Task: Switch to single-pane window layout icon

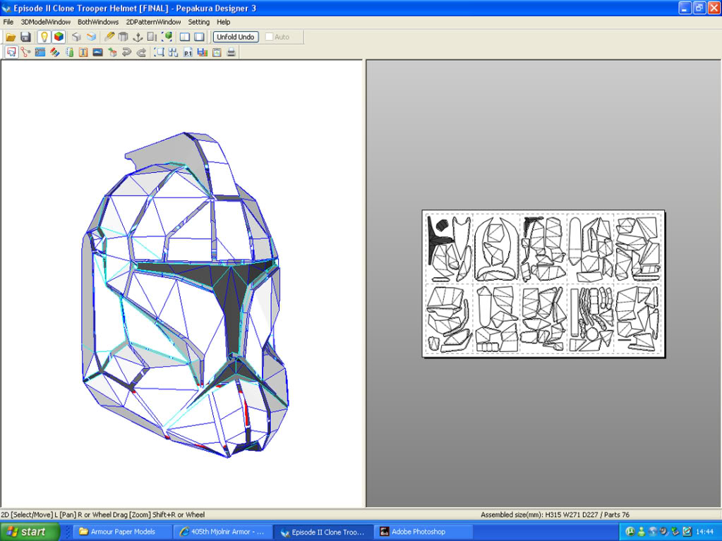Action: pos(199,37)
